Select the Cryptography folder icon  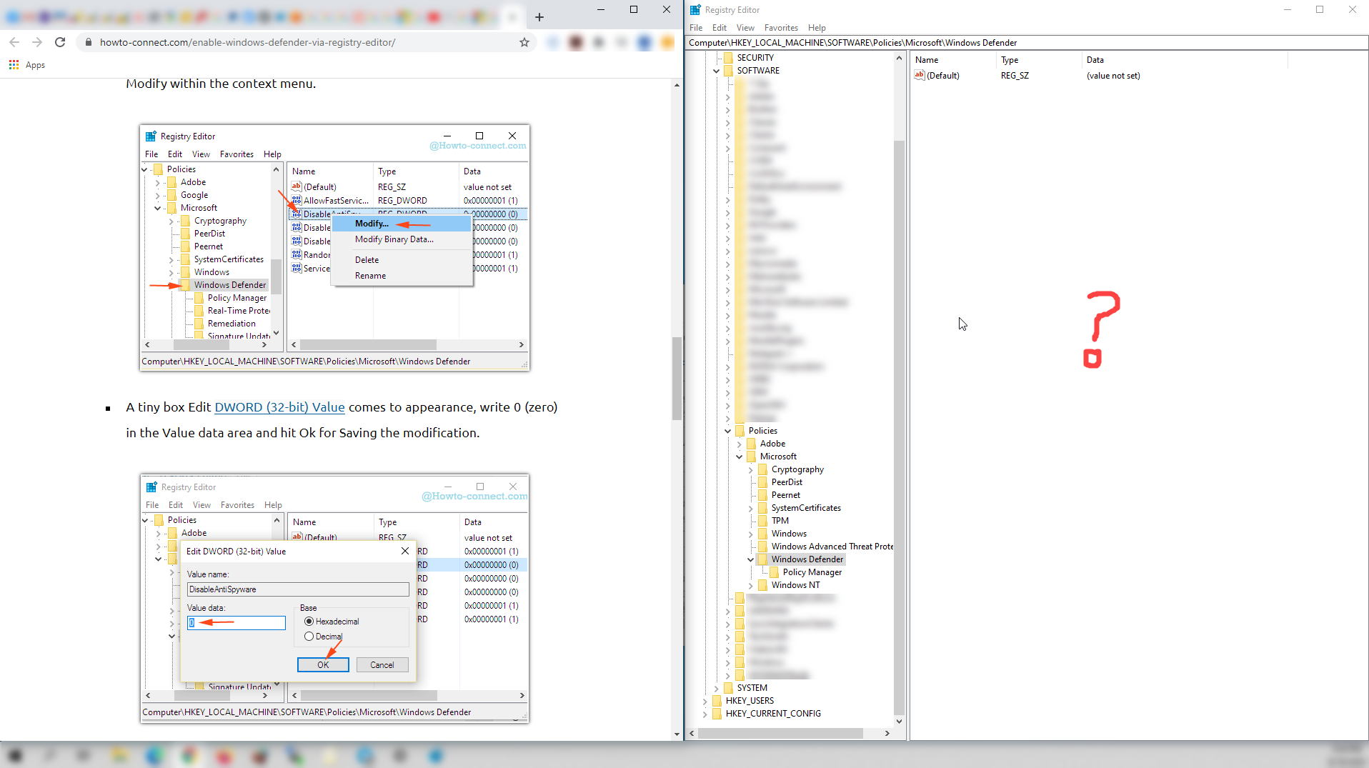point(762,469)
